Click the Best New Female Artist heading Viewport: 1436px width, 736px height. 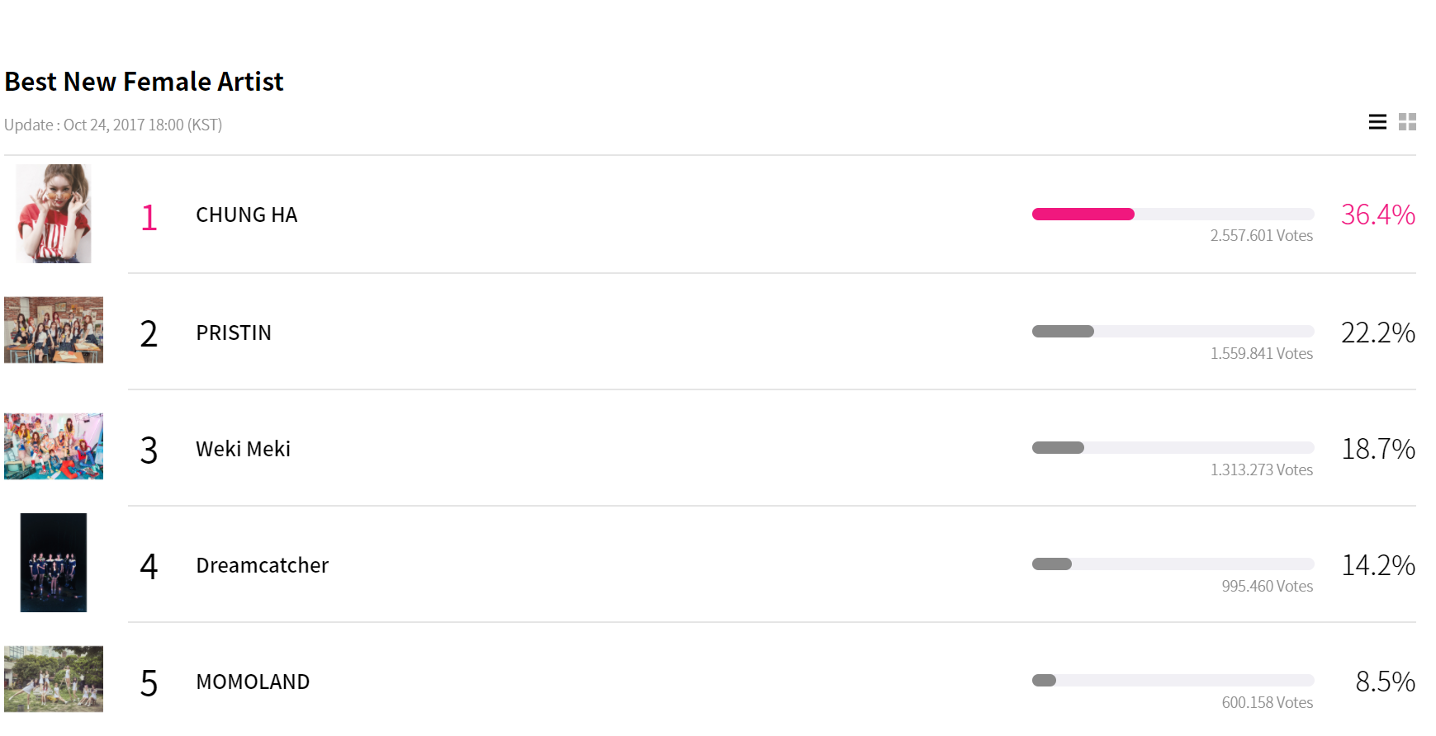[x=144, y=82]
